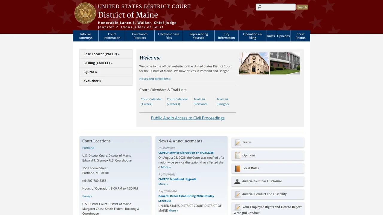The width and height of the screenshot is (383, 215).
Task: Click the magnifier icon in search box
Action: pyautogui.click(x=260, y=7)
